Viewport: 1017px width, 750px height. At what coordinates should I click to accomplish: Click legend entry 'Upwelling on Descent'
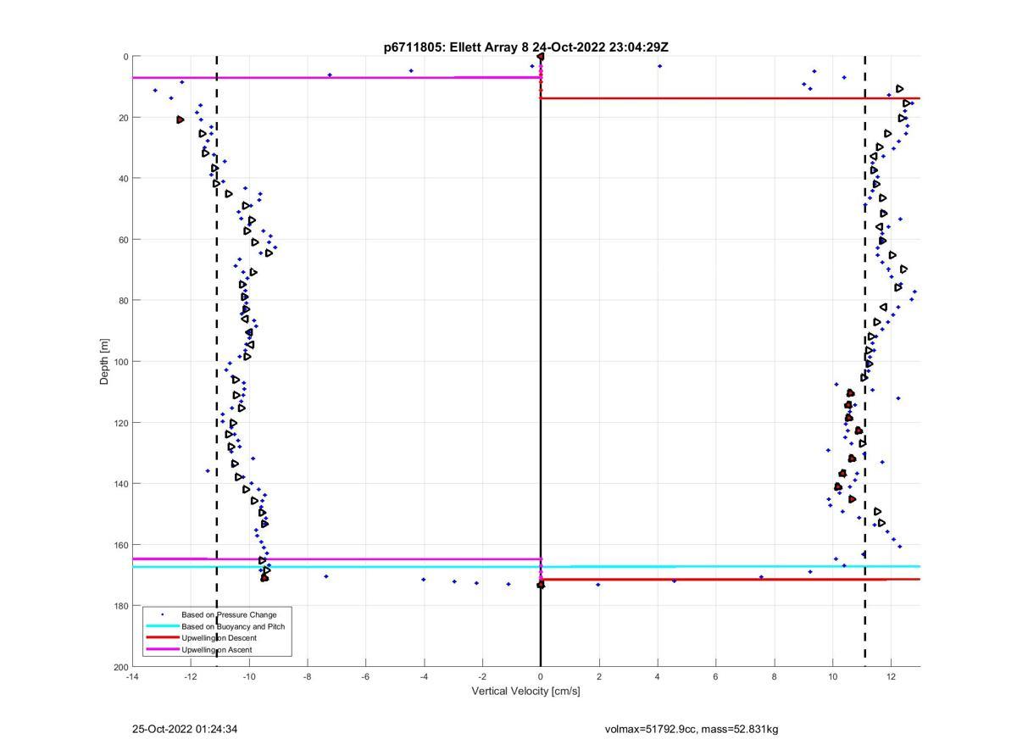click(x=219, y=638)
